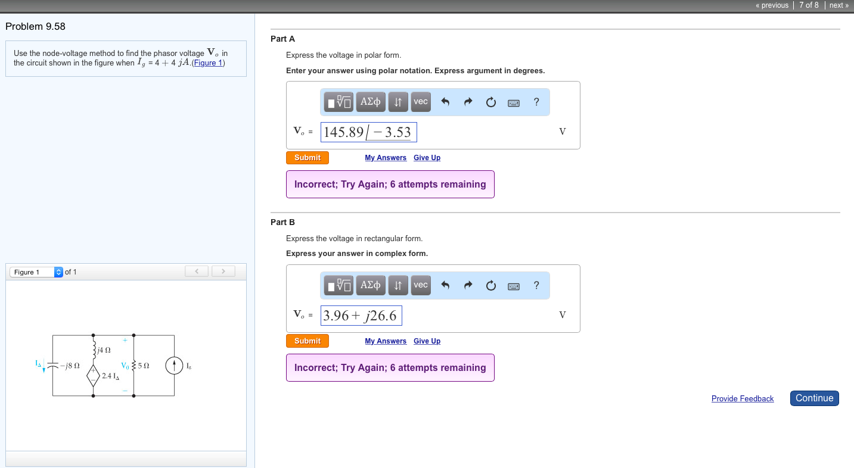The image size is (854, 468).
Task: Open the math templates button in Part B
Action: click(x=340, y=285)
